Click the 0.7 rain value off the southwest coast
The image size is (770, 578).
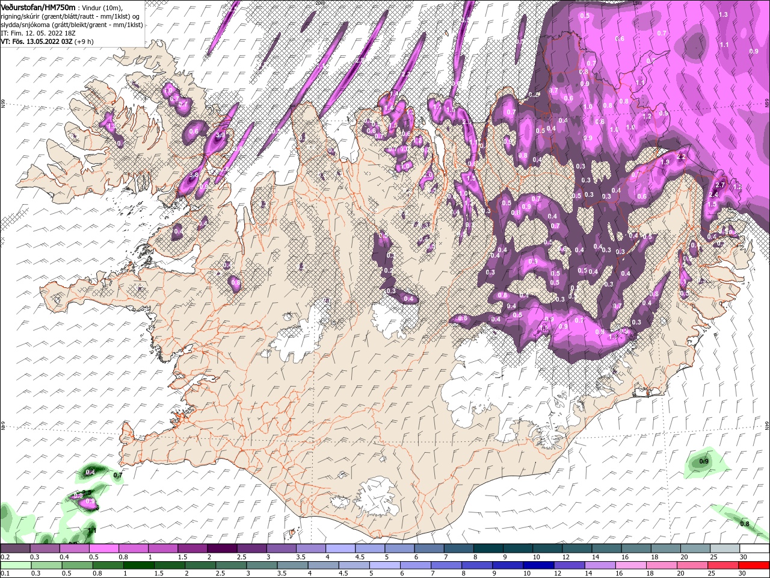tap(118, 476)
